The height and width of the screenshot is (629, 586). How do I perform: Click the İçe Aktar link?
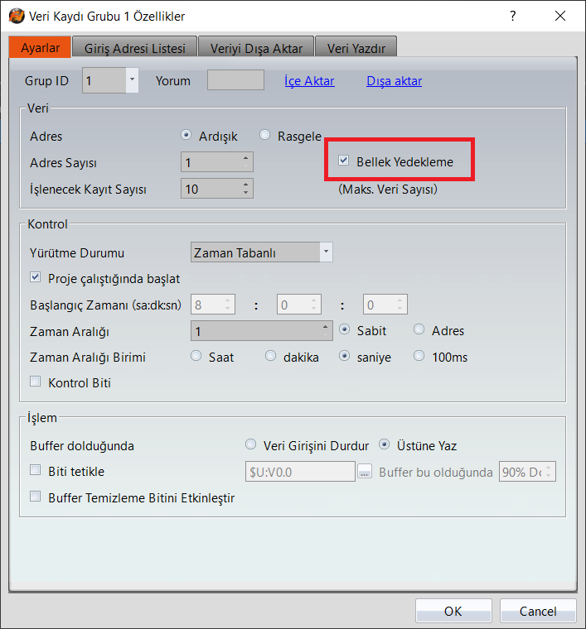pyautogui.click(x=309, y=81)
